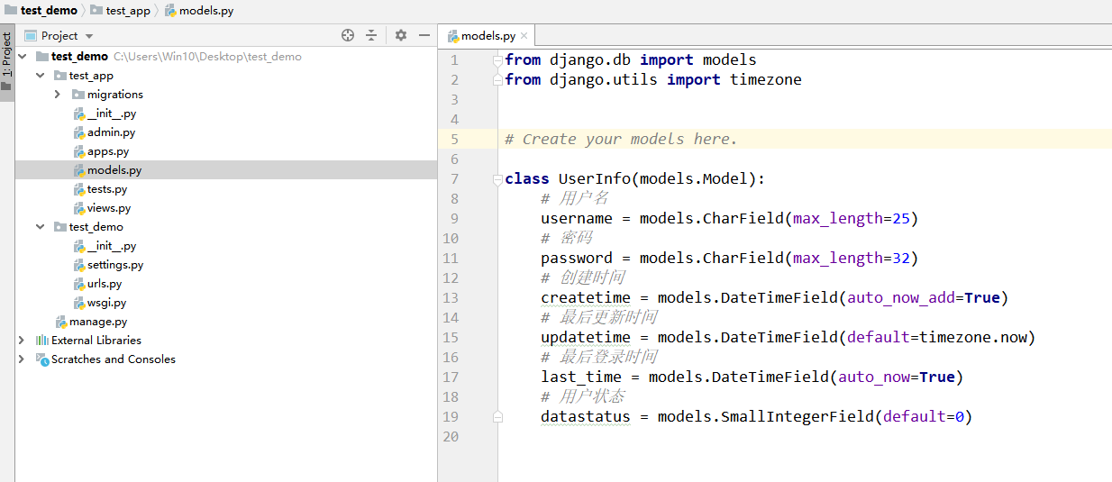Collapse the test_app folder
This screenshot has height=482, width=1112.
[x=40, y=76]
